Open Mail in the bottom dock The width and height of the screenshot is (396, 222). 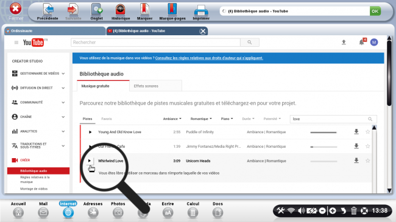pos(43,210)
